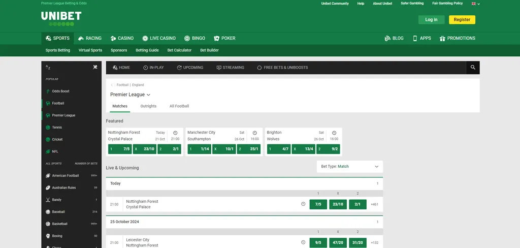The image size is (520, 248).
Task: Click the Blog feed icon
Action: click(x=387, y=39)
